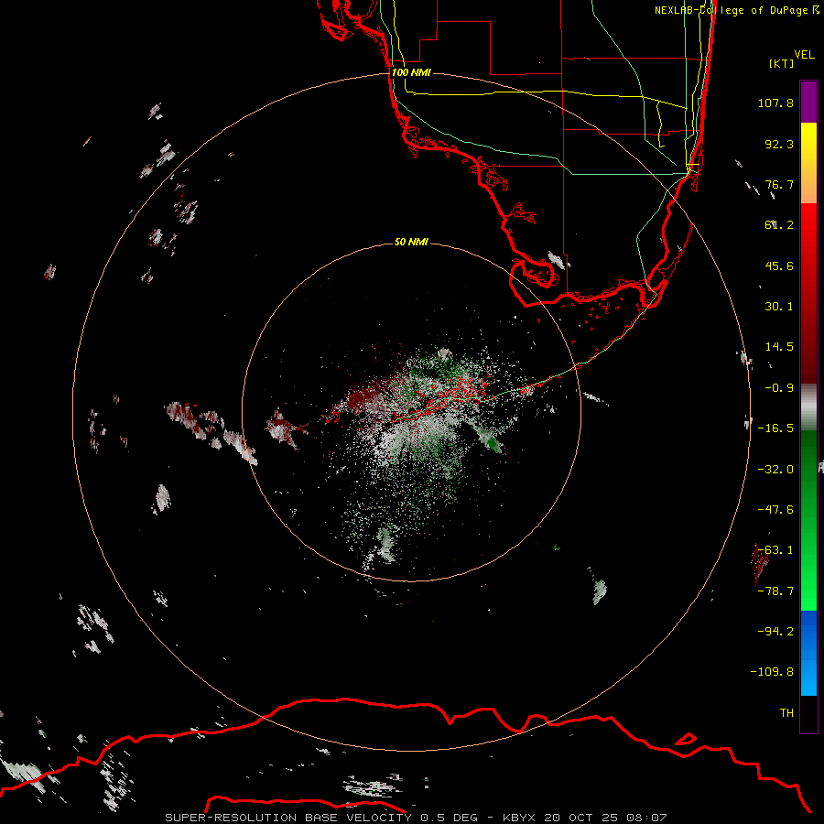Select the 76.7 scale label
Screen dimensions: 824x824
click(x=779, y=184)
